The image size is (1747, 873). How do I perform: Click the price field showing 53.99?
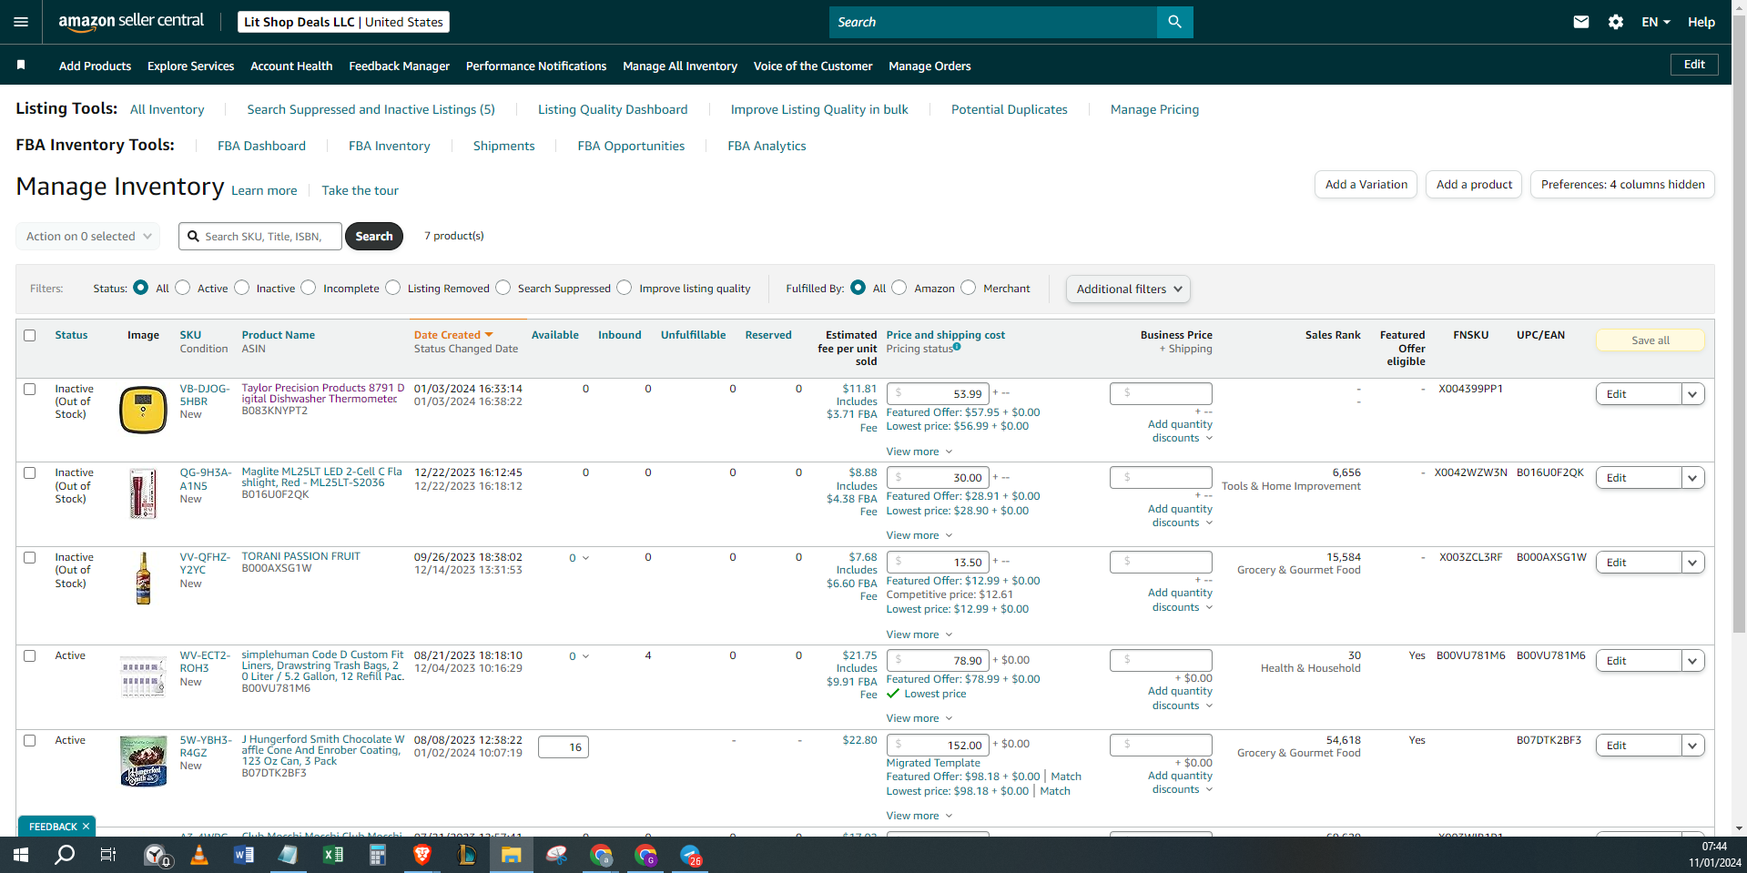coord(937,393)
